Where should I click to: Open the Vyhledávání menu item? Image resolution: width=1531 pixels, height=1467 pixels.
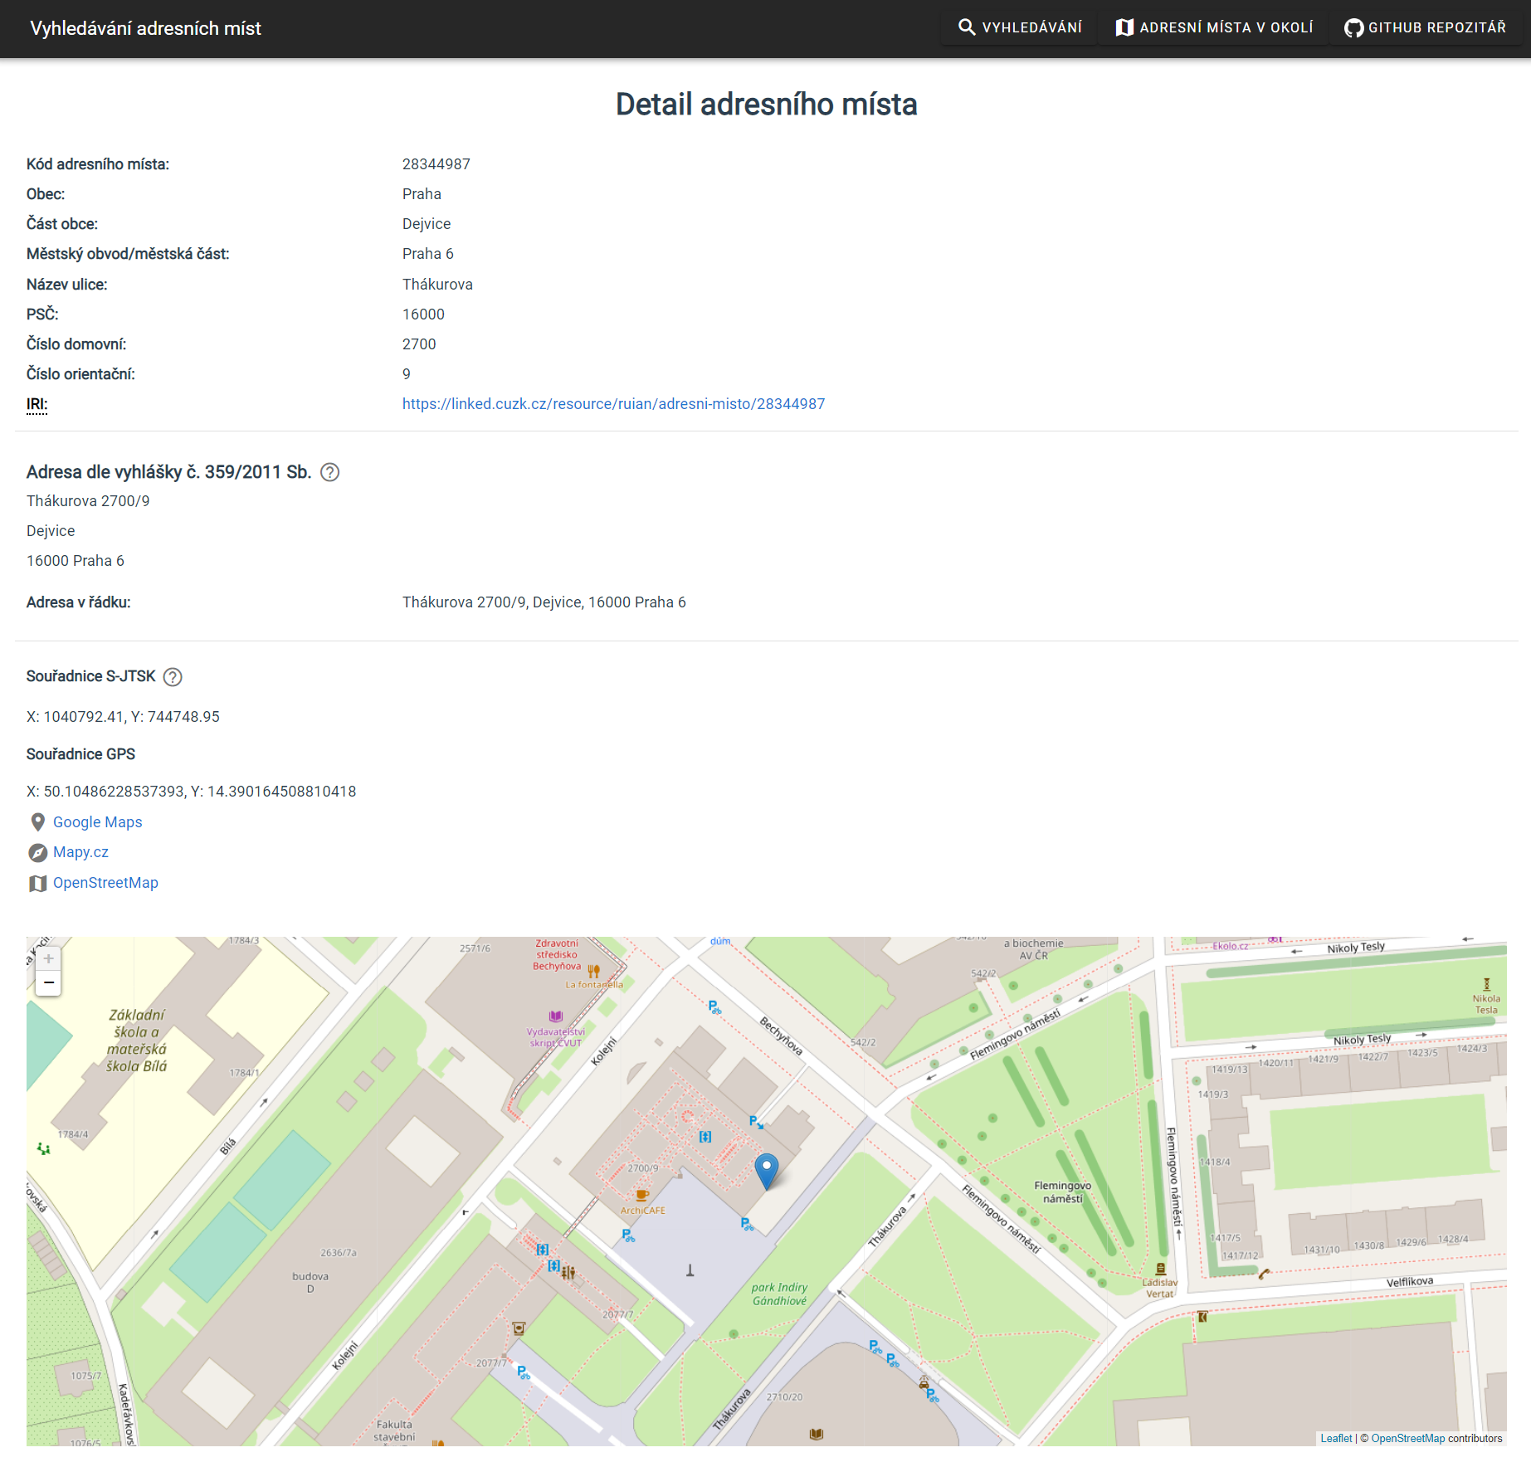1020,27
